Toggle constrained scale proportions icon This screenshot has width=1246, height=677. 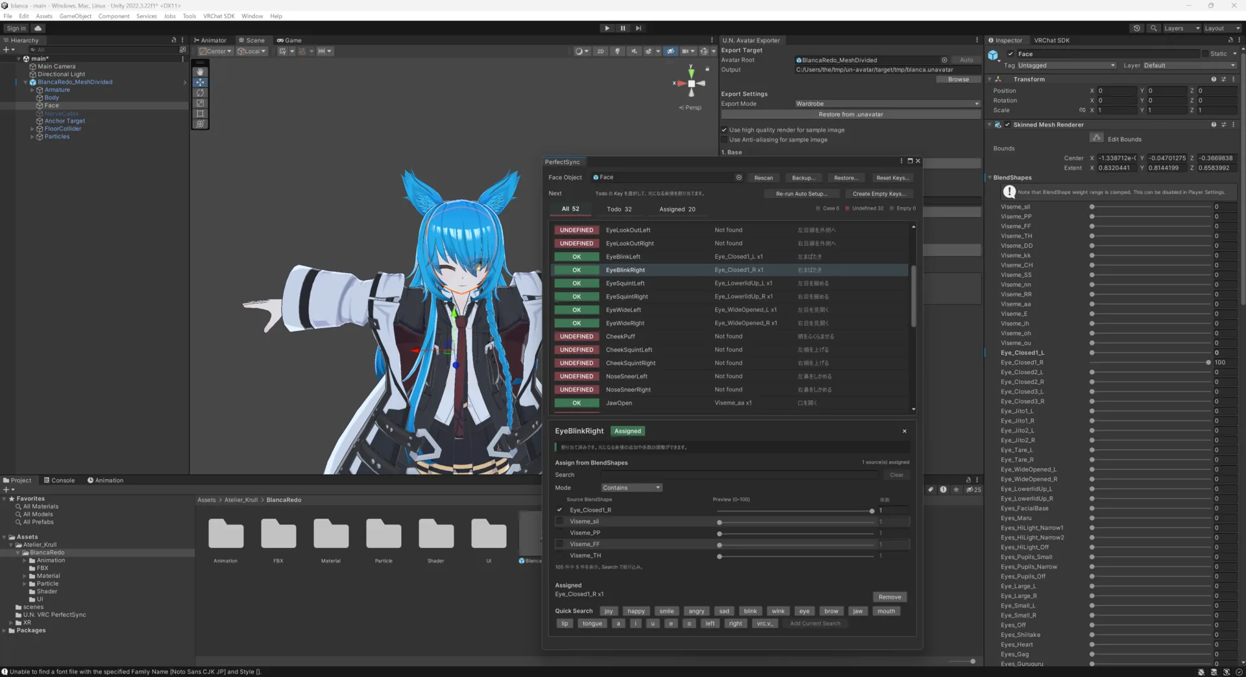coord(1082,110)
